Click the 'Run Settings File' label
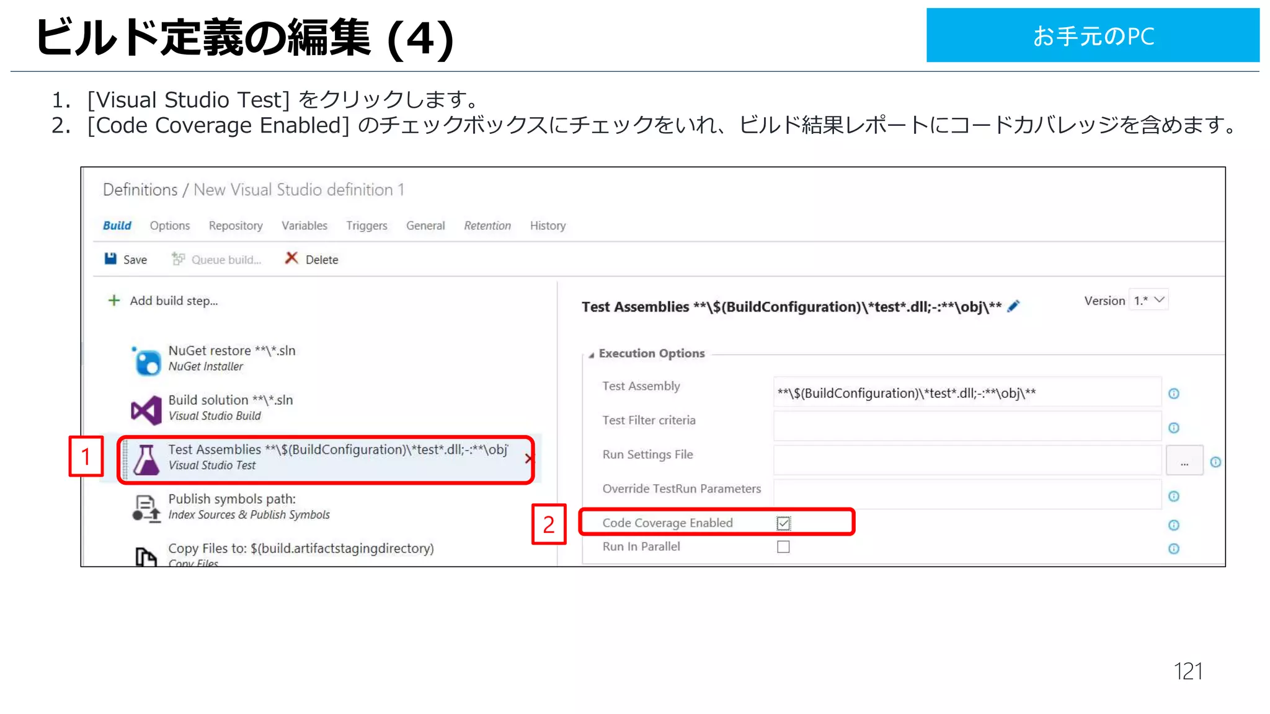The width and height of the screenshot is (1270, 714). (x=647, y=454)
